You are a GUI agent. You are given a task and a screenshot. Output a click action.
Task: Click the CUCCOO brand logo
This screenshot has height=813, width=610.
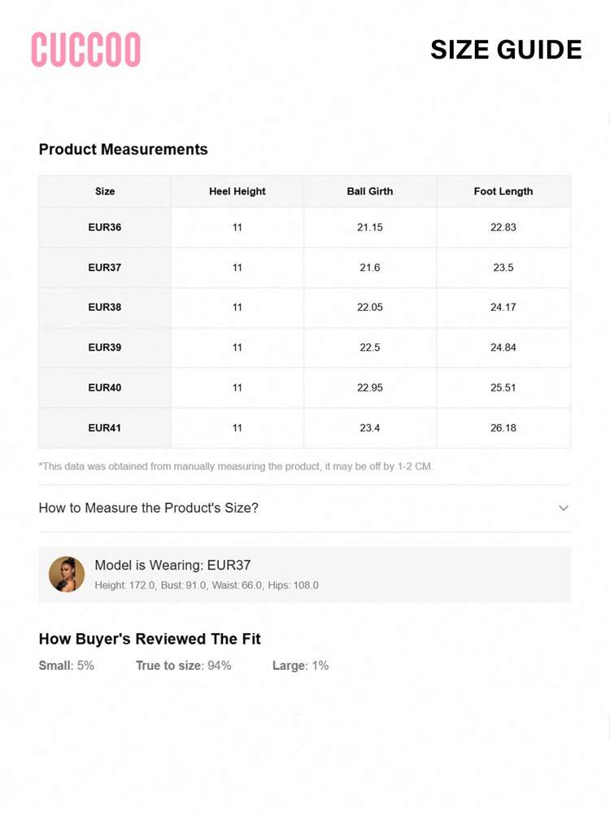(x=85, y=50)
